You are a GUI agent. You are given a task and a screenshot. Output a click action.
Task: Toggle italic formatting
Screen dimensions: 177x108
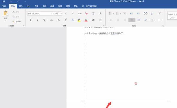pyautogui.click(x=38, y=20)
